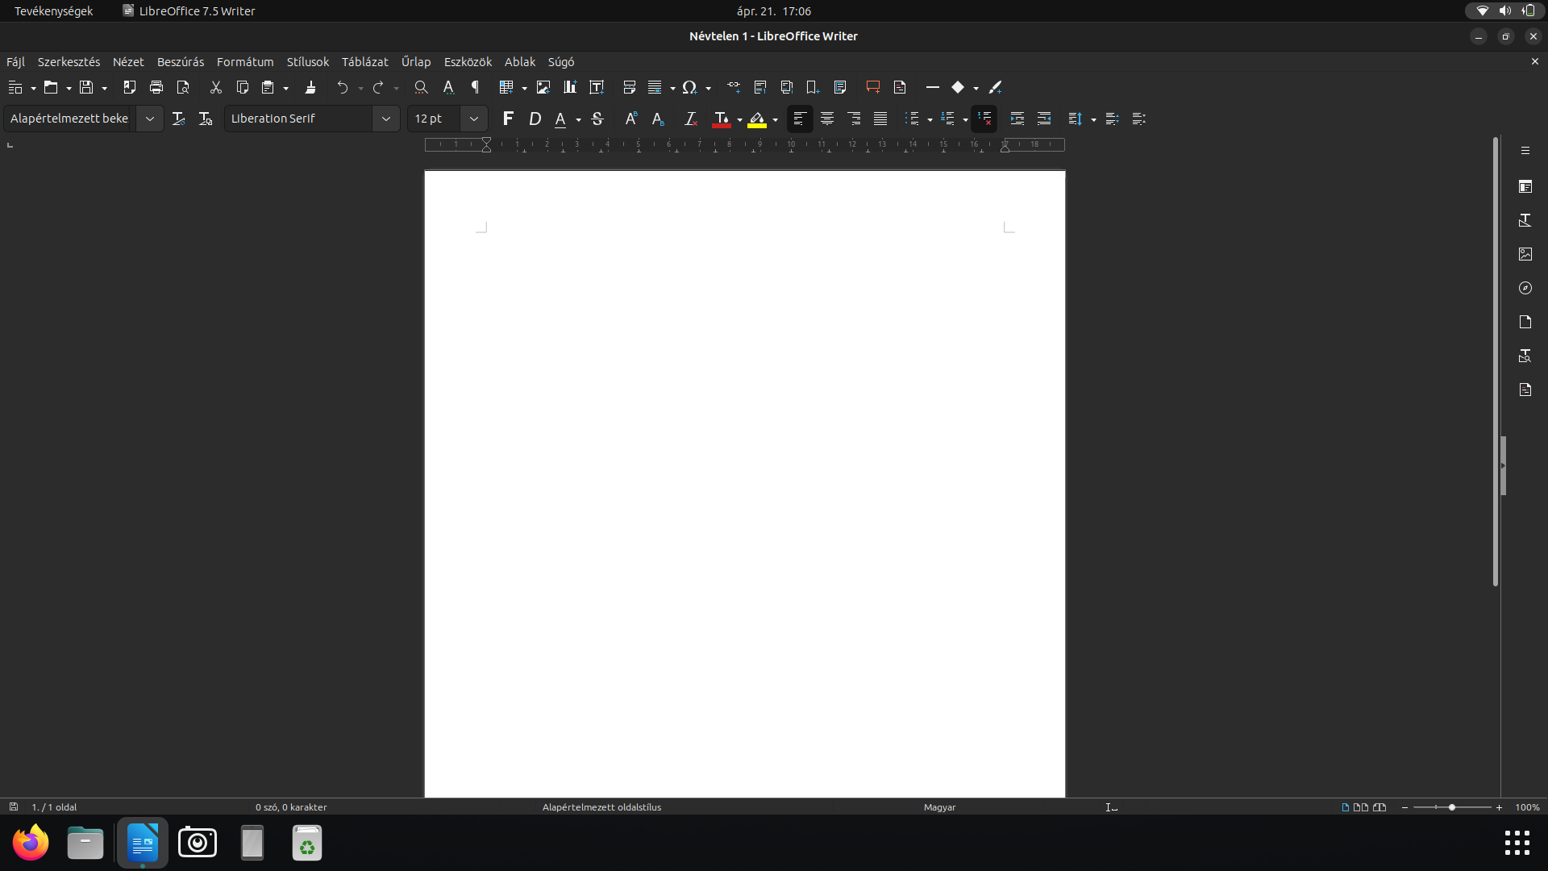Open the Fájl menu
This screenshot has height=871, width=1548.
(x=15, y=62)
